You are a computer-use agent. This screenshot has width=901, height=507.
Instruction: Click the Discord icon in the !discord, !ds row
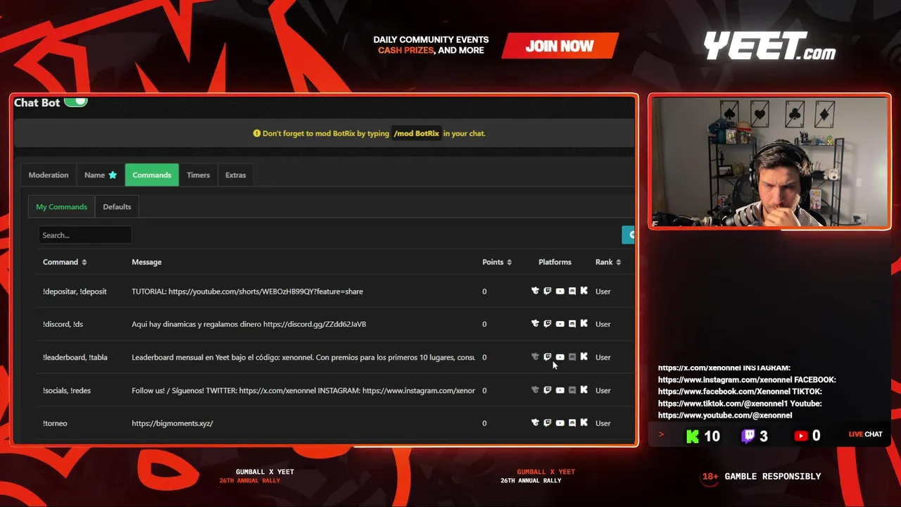tap(572, 324)
